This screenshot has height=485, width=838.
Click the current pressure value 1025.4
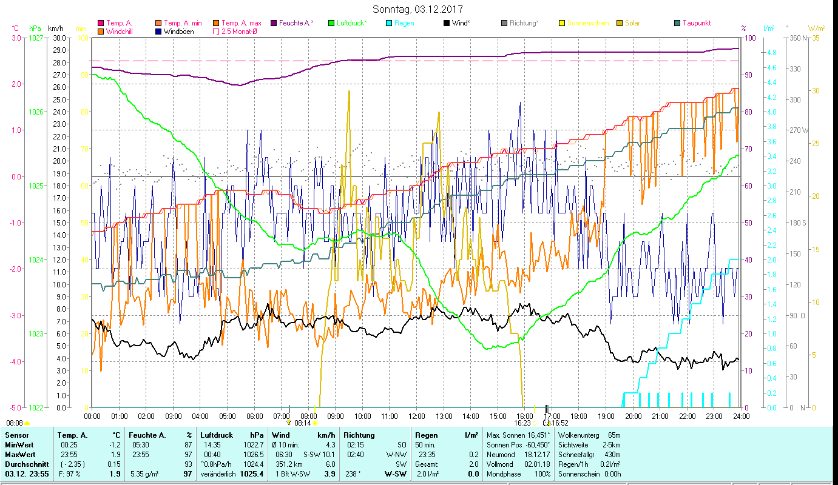251,474
